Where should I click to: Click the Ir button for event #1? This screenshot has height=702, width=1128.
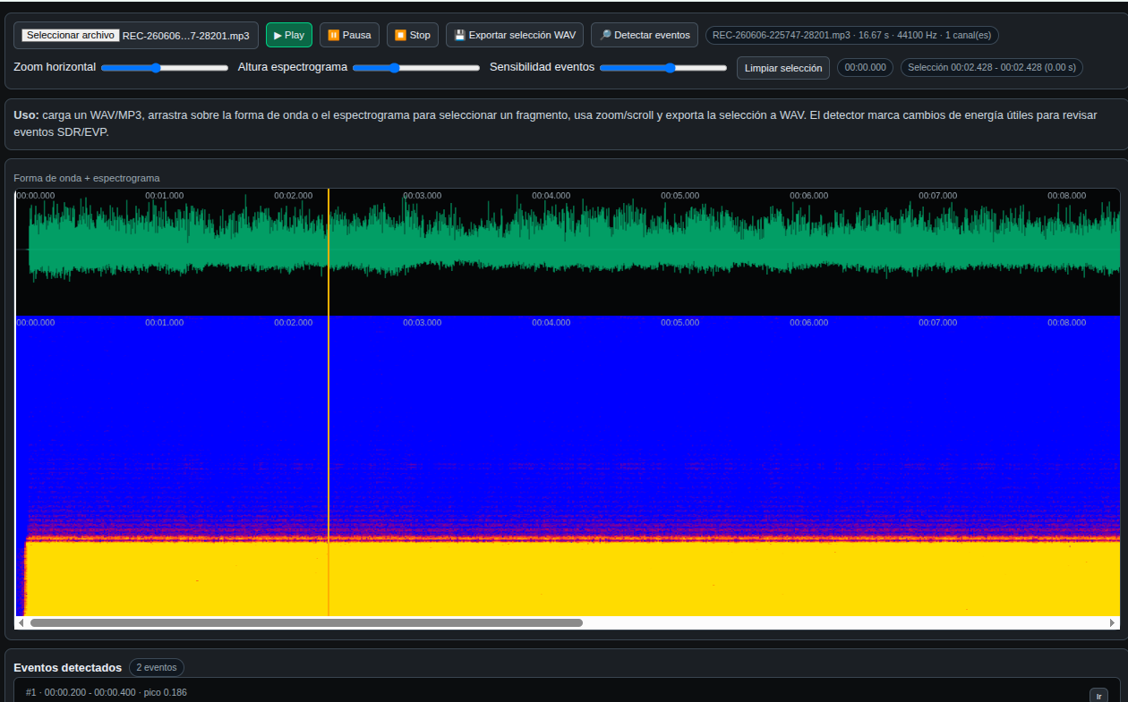point(1098,696)
